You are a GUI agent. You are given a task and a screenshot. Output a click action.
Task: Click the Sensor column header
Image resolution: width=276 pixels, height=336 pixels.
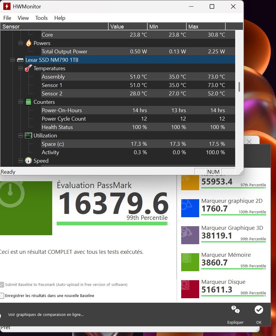point(54,27)
